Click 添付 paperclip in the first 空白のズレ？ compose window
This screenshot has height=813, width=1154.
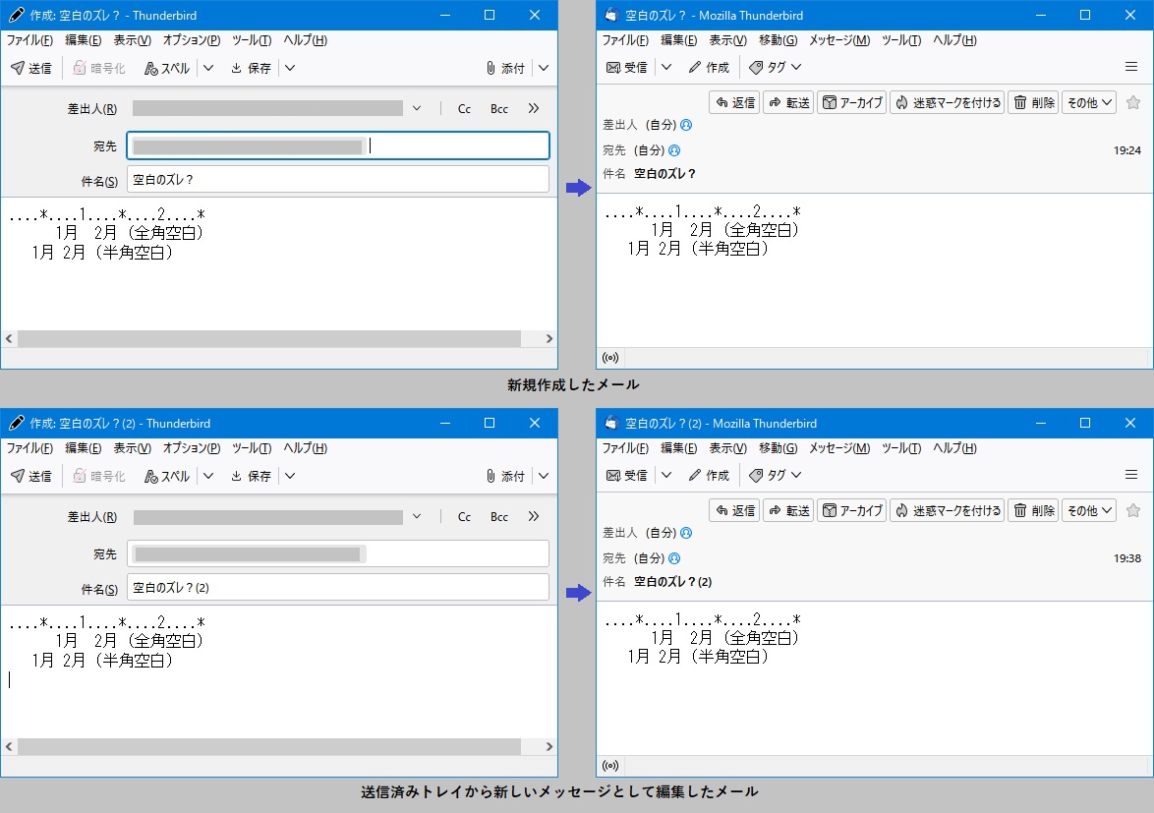tap(505, 68)
